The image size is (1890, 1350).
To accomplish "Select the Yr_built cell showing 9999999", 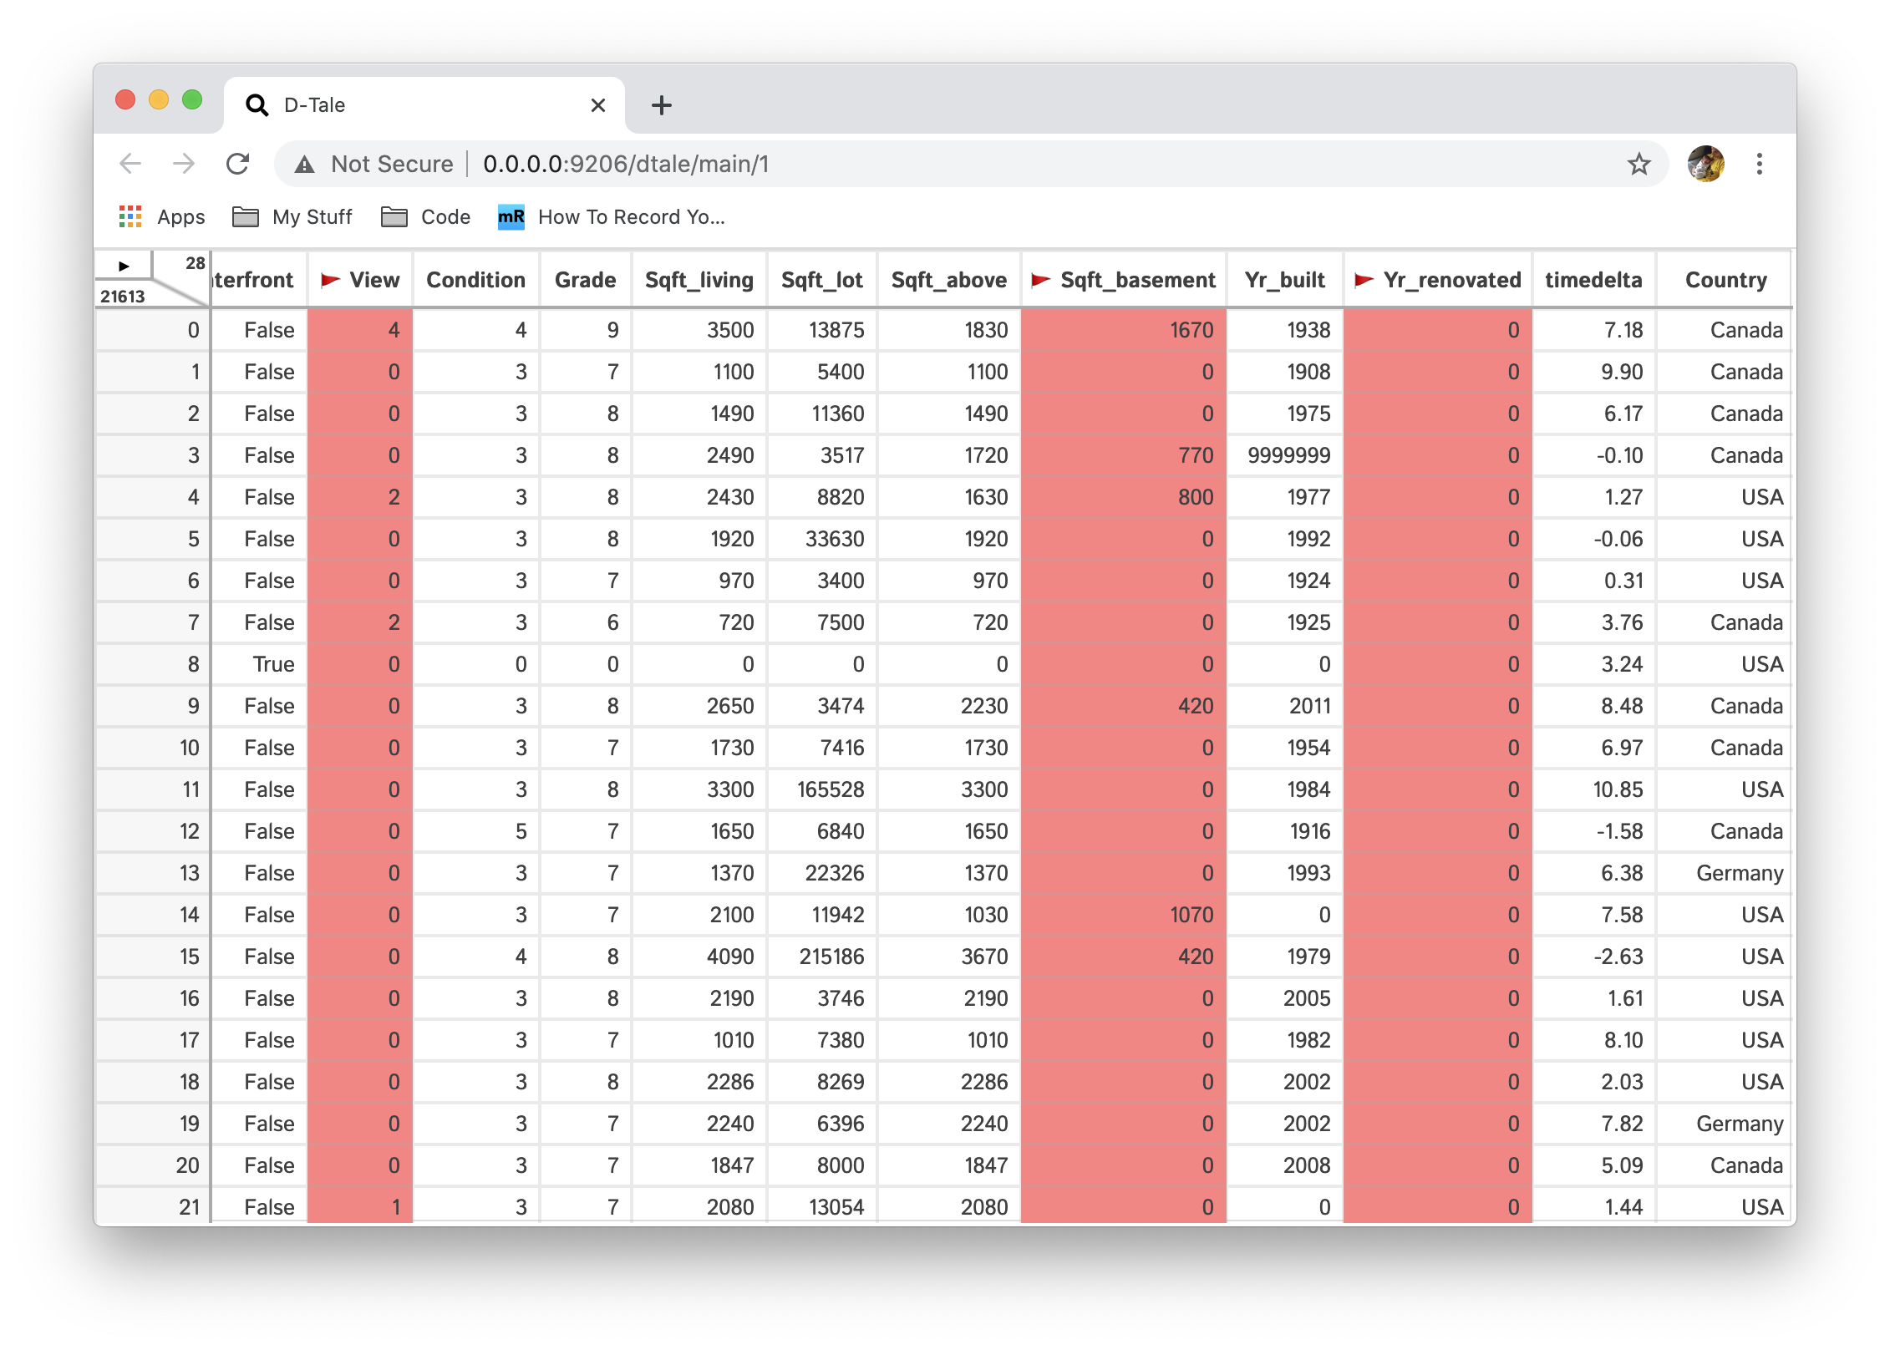I will (x=1288, y=455).
